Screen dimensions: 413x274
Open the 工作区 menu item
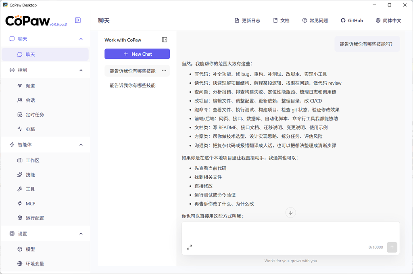[45, 160]
